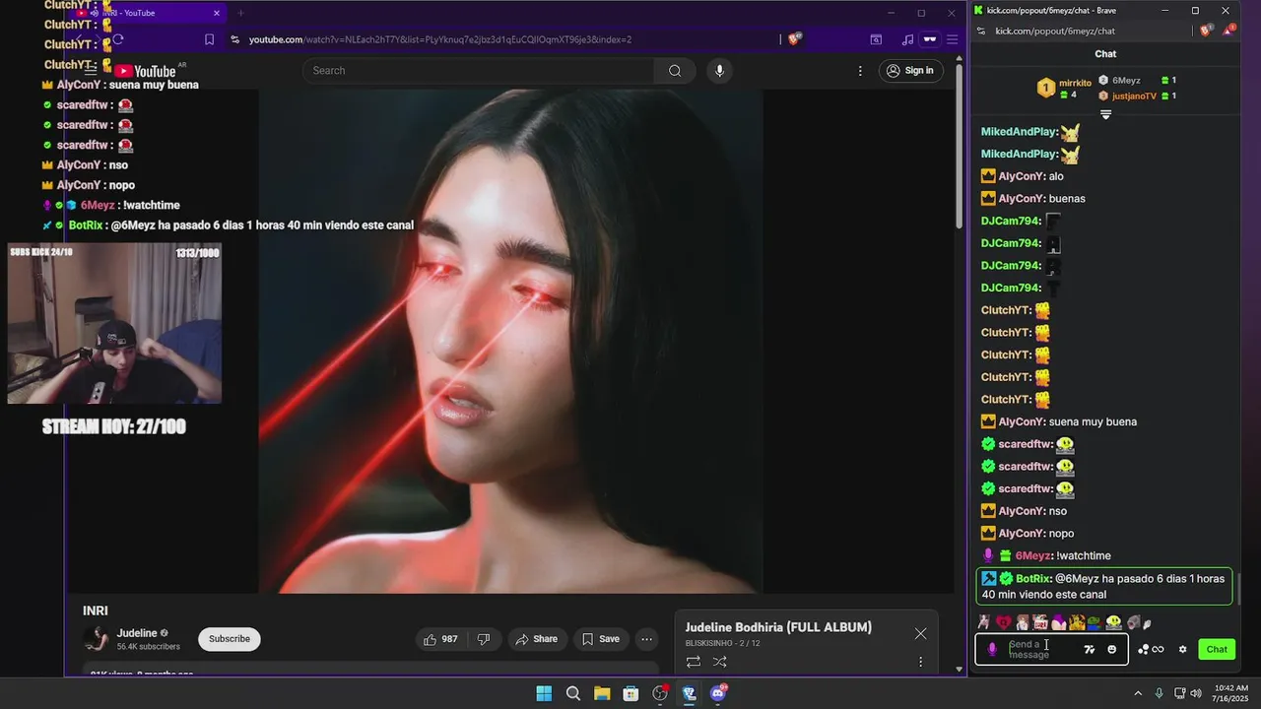This screenshot has height=709, width=1261.
Task: Open Brave main menu in YouTube window
Action: (952, 39)
